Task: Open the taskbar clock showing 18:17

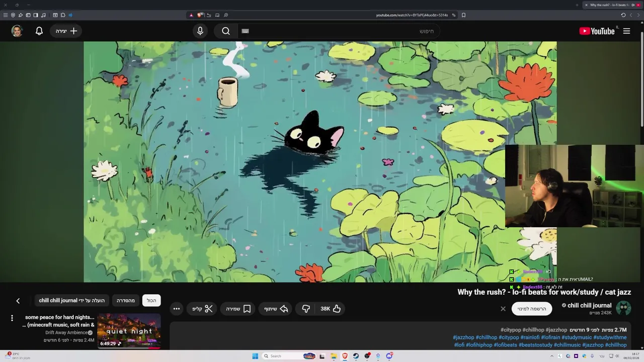Action: pyautogui.click(x=632, y=356)
